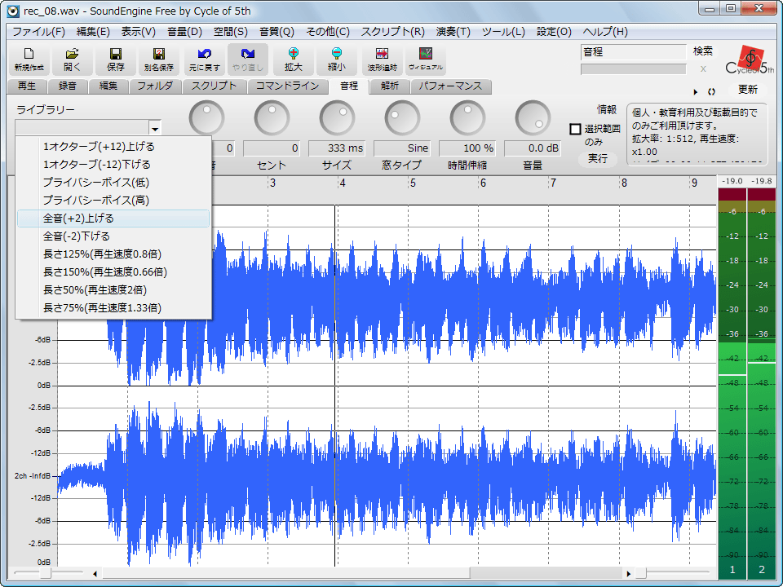Toggle 波形追跡 waveform tracking icon
783x587 pixels.
(382, 60)
